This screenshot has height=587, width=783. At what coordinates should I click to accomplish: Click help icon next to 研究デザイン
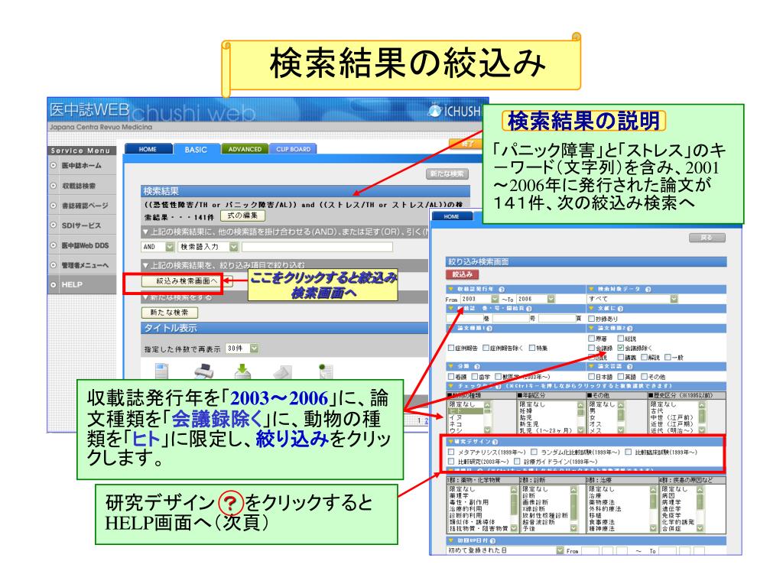(x=495, y=443)
